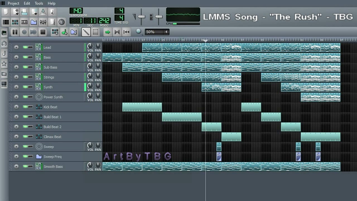Open the Beat+Bassline Editor
Viewport: 357px width, 201px height.
click(x=15, y=22)
